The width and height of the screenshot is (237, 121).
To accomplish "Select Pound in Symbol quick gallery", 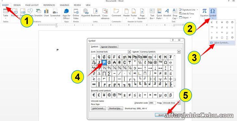I will [x=217, y=22].
